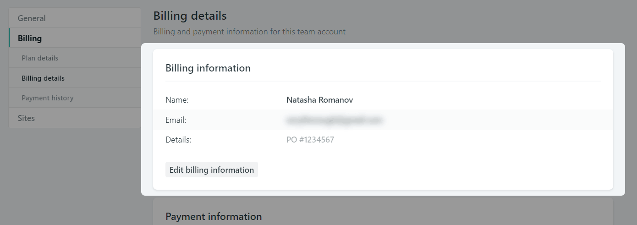The height and width of the screenshot is (225, 637).
Task: Click the Billing details page title
Action: pos(190,16)
